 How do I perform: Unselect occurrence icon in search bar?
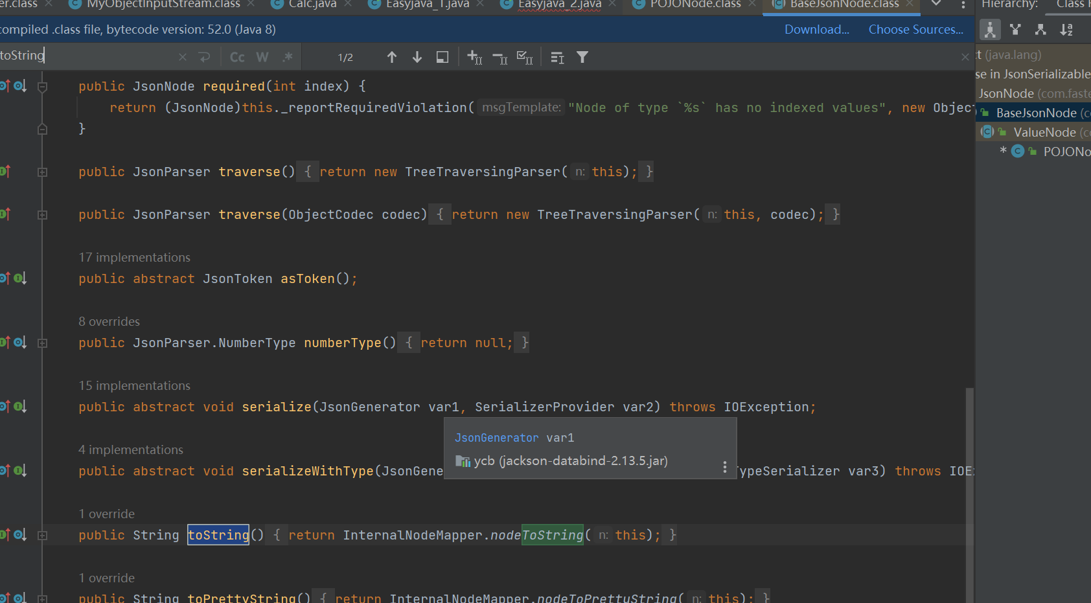tap(500, 58)
